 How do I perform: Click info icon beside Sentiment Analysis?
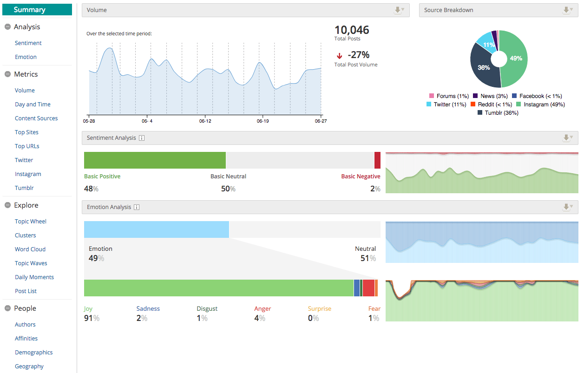coord(142,138)
